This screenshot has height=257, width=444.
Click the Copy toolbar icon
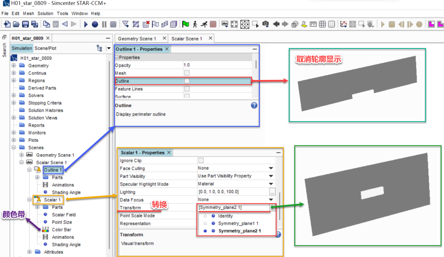[x=46, y=24]
